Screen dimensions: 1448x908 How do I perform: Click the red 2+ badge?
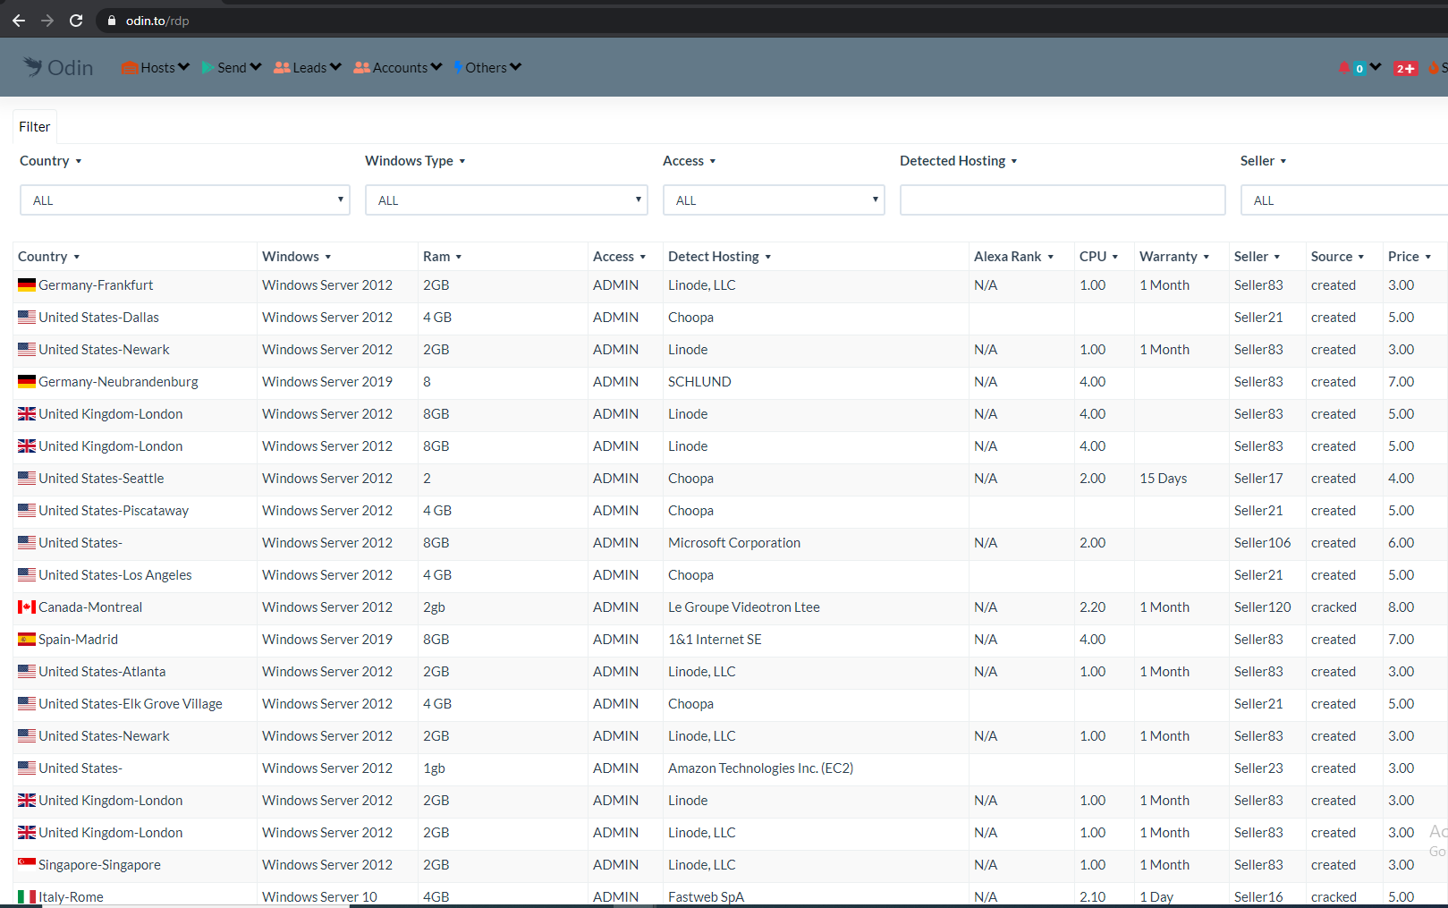click(1405, 69)
